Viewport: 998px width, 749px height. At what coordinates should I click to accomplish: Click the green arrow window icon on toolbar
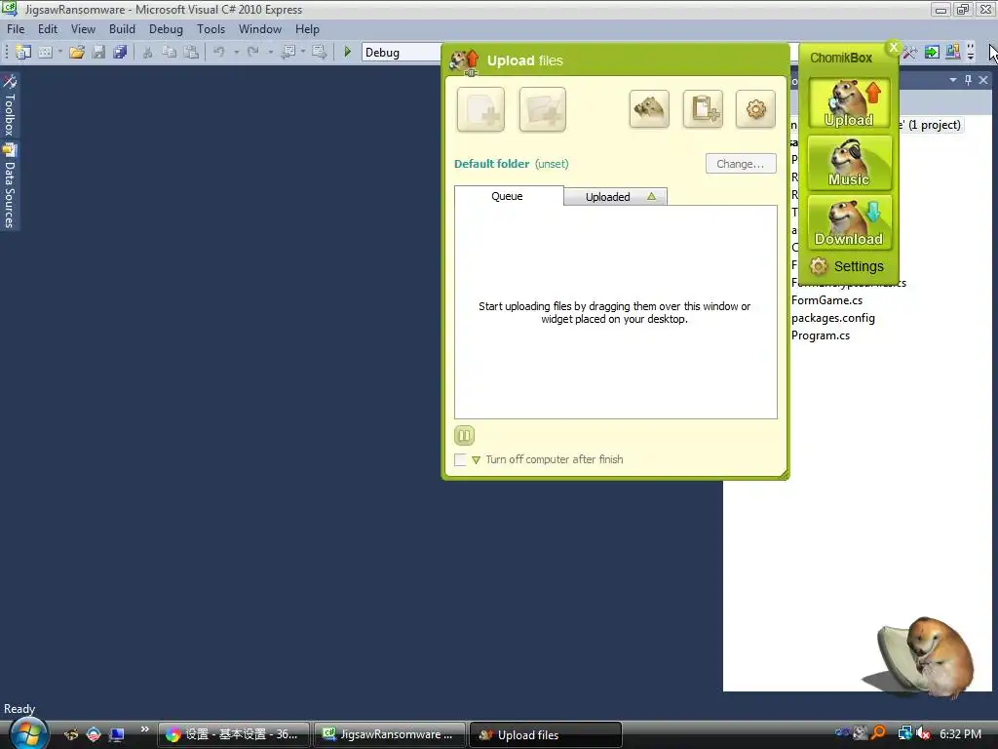[x=932, y=53]
